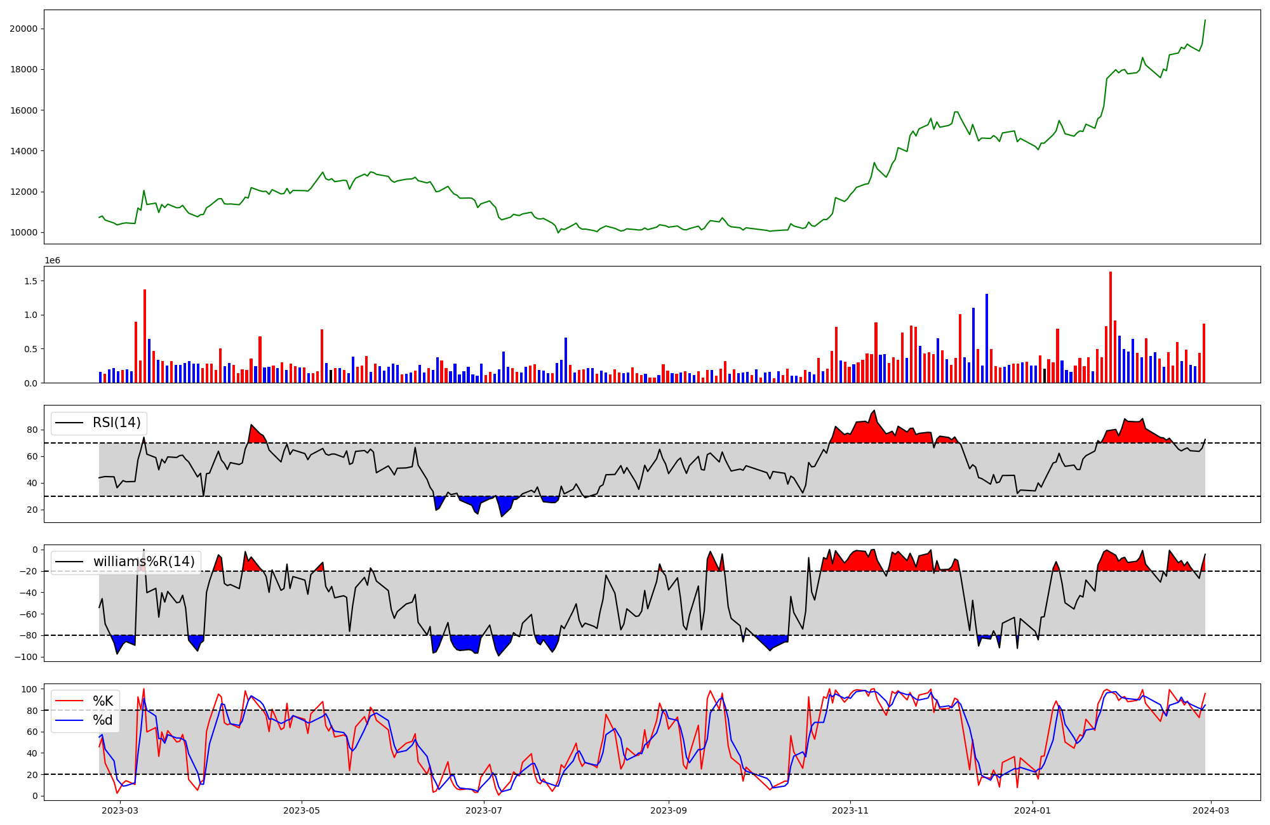Click the 100 stochastic axis tick label

click(x=30, y=689)
